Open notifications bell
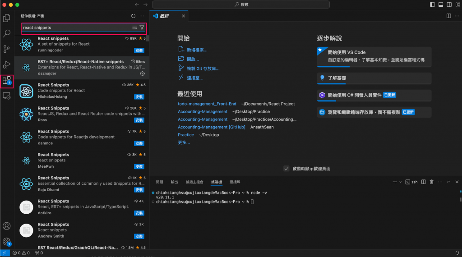 click(x=457, y=253)
